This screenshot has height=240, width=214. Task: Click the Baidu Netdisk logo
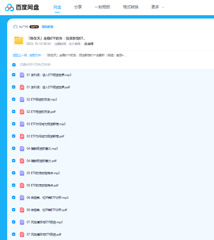click(x=22, y=7)
